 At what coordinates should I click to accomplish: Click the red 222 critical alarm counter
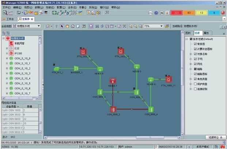click(176, 13)
